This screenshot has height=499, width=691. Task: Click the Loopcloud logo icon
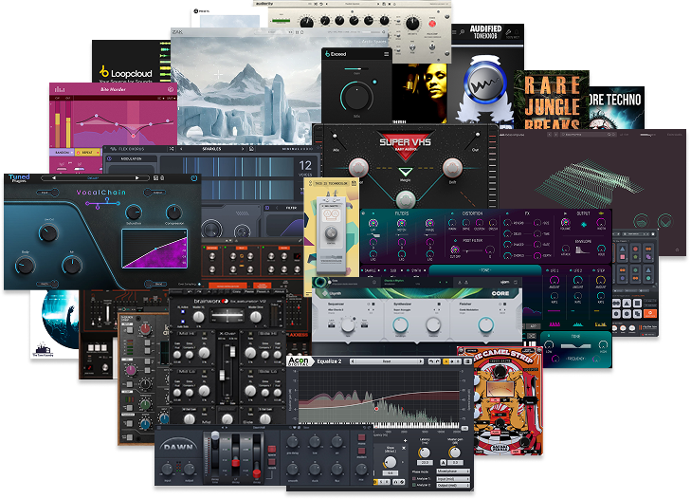104,71
